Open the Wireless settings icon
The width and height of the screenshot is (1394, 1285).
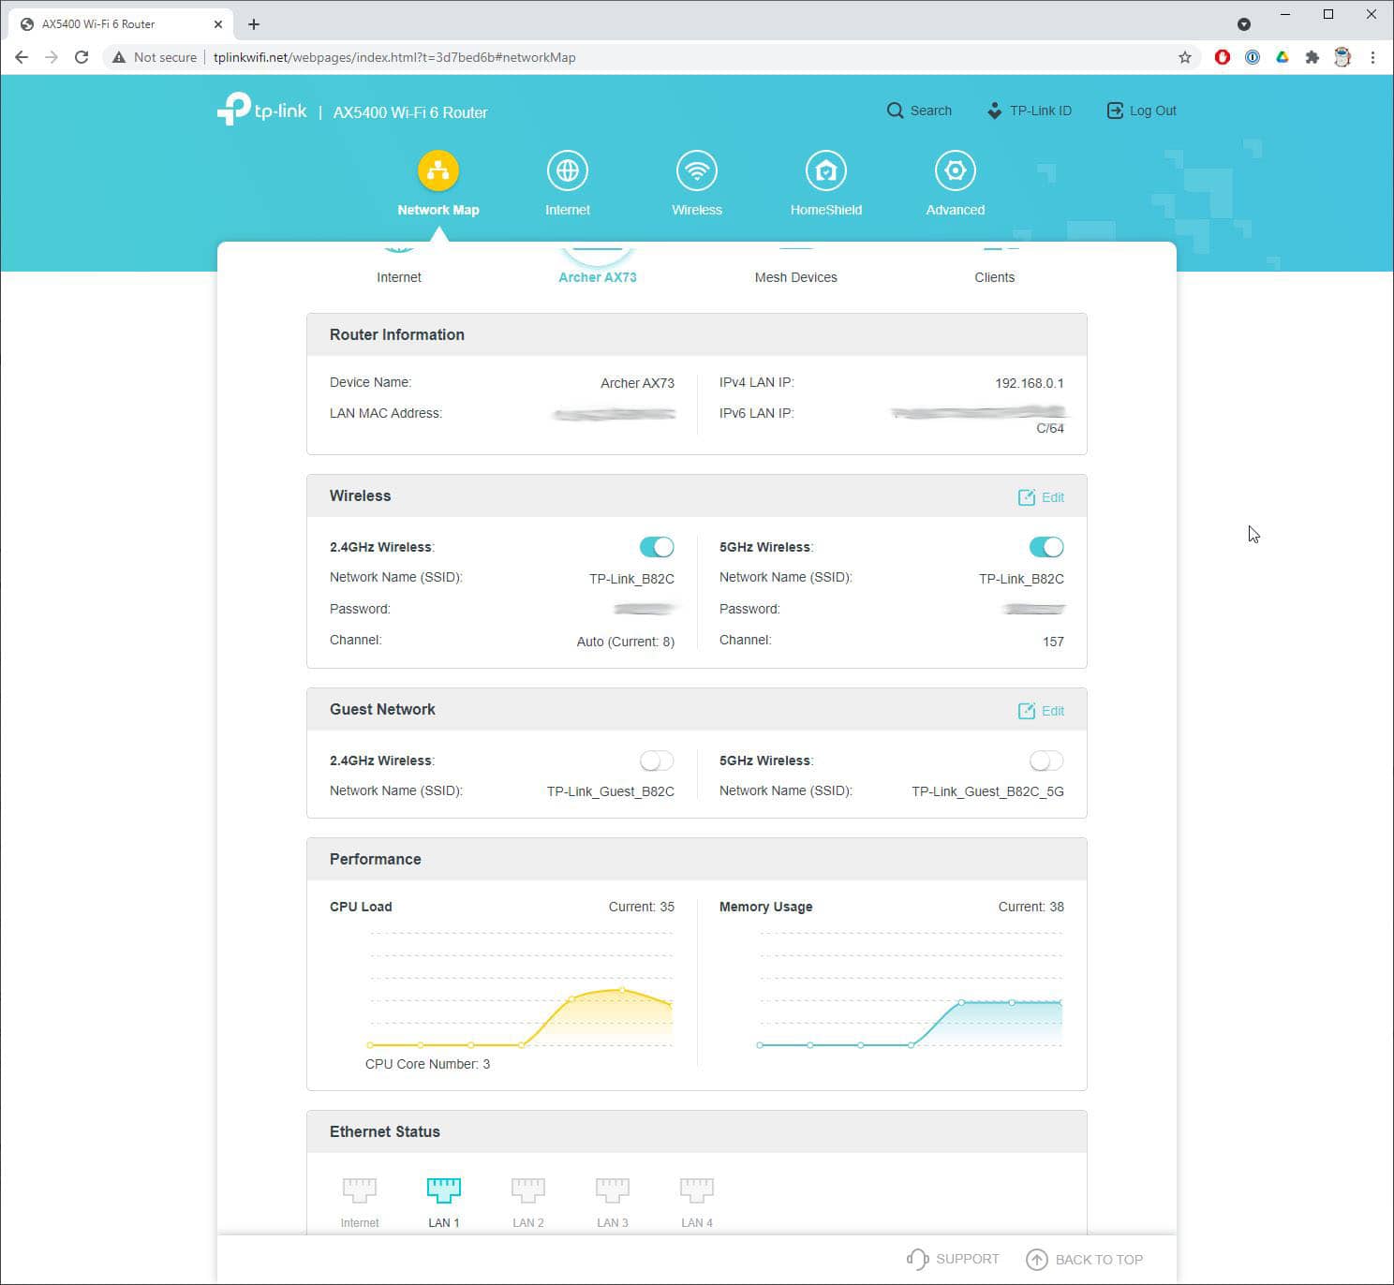pos(696,170)
